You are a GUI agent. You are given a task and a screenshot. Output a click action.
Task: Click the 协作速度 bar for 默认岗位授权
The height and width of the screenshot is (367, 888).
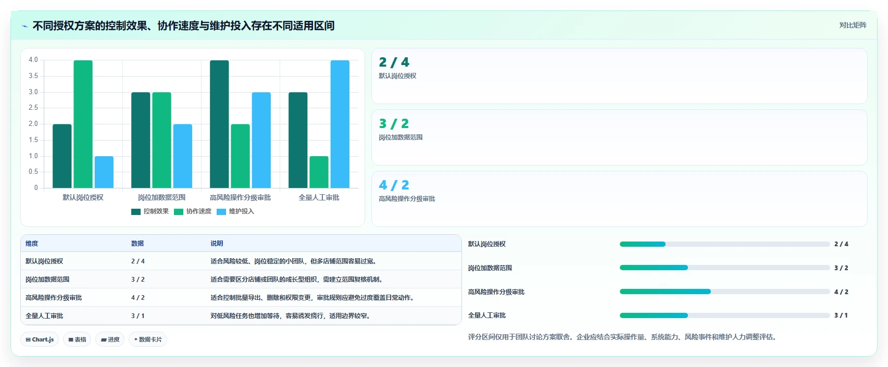pos(83,124)
